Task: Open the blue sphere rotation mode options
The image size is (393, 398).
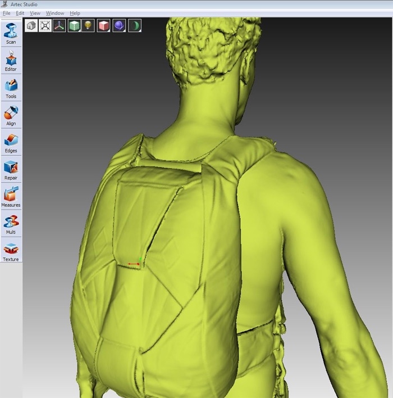Action: (119, 26)
